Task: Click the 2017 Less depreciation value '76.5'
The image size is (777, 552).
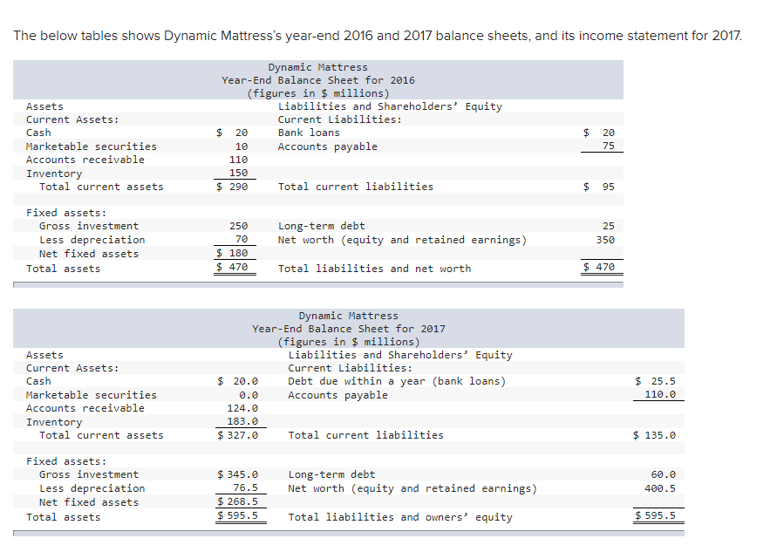Action: coord(246,488)
